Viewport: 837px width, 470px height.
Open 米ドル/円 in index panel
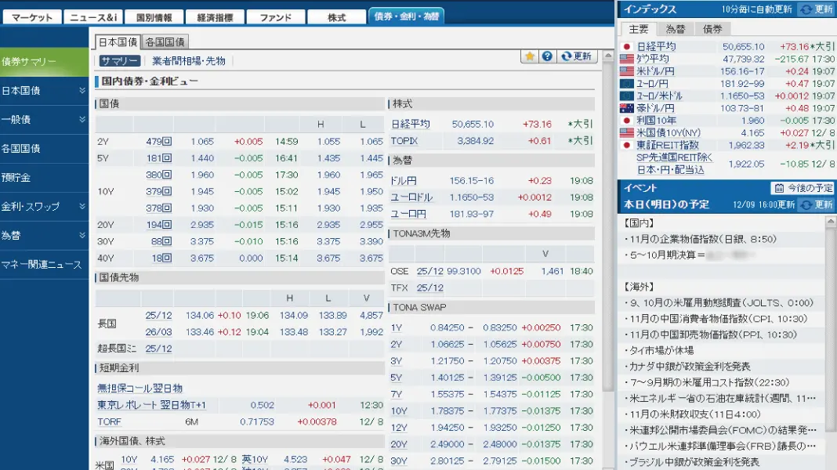[x=655, y=71]
